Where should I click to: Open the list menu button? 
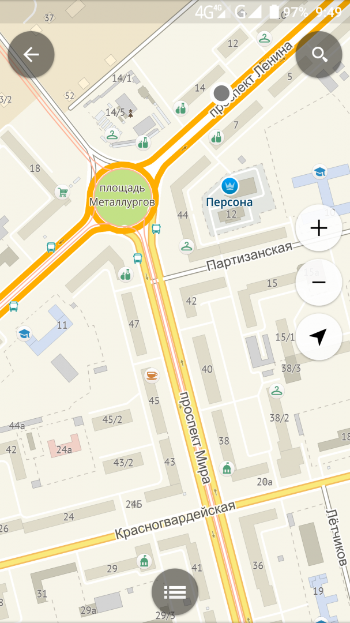pyautogui.click(x=175, y=592)
